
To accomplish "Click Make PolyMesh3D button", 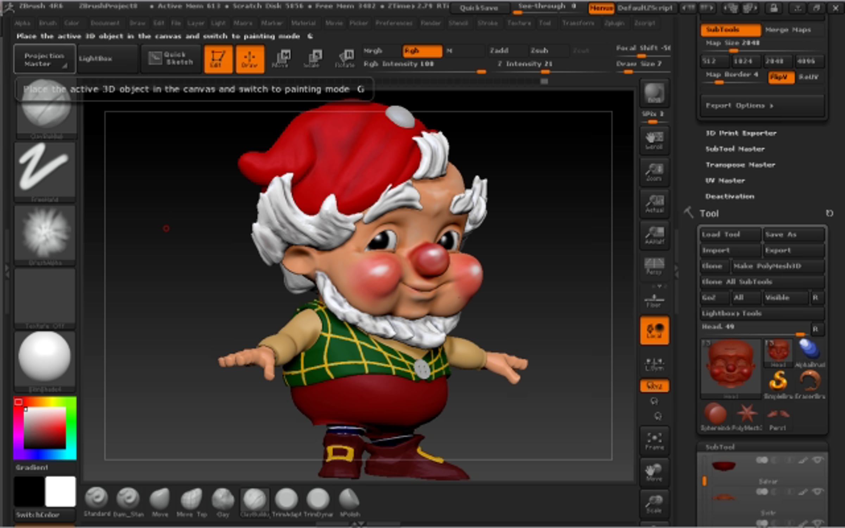I will [777, 266].
